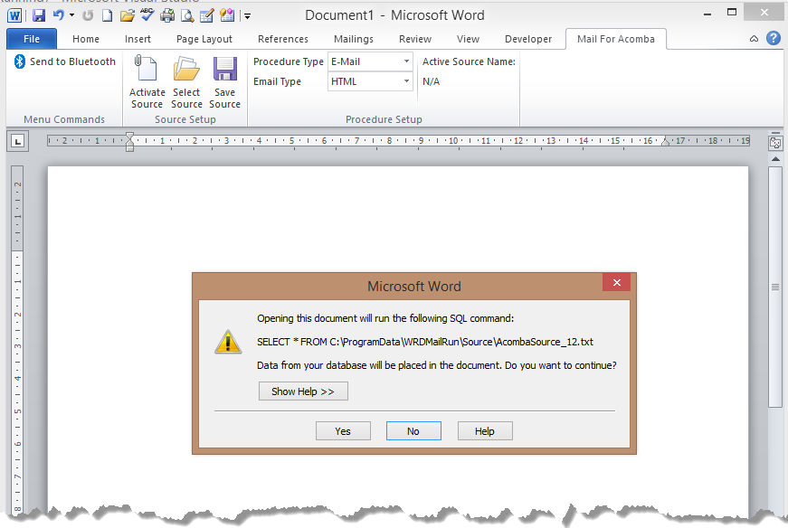Switch to the Home tab
This screenshot has width=788, height=528.
85,39
